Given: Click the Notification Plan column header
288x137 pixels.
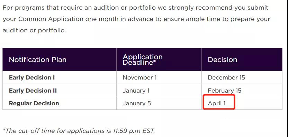Looking at the screenshot, I should pyautogui.click(x=37, y=60).
